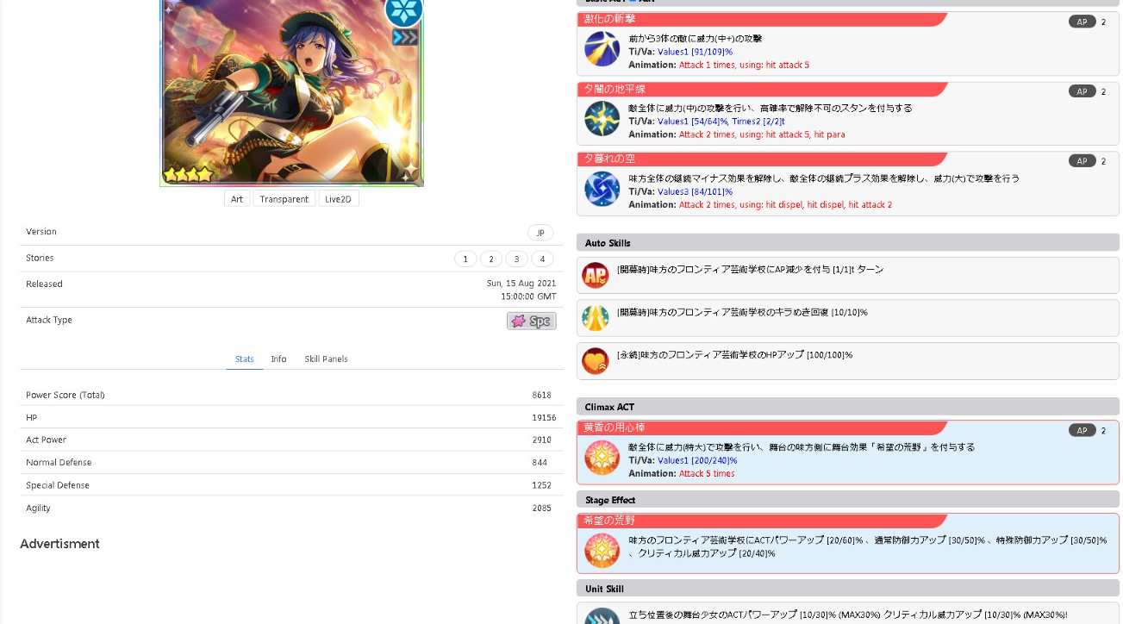Click the 夕暮れの空 dispel skill icon
Image resolution: width=1123 pixels, height=624 pixels.
click(x=602, y=189)
